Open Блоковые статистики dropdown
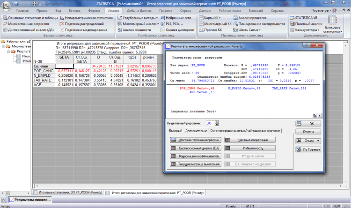This screenshot has width=351, height=208. point(333,24)
